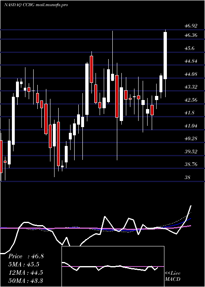Click the 42.56 price axis label

[191, 100]
